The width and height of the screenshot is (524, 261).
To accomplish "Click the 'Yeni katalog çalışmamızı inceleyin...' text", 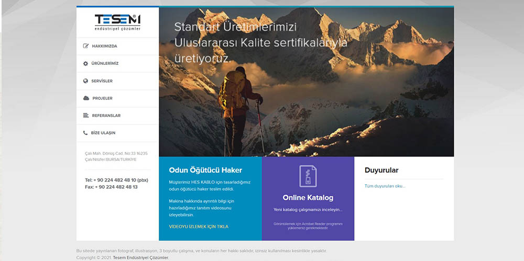I will 308,209.
